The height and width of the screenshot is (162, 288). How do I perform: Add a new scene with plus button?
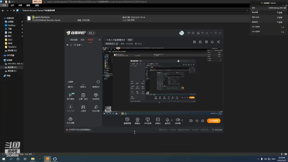[100, 40]
